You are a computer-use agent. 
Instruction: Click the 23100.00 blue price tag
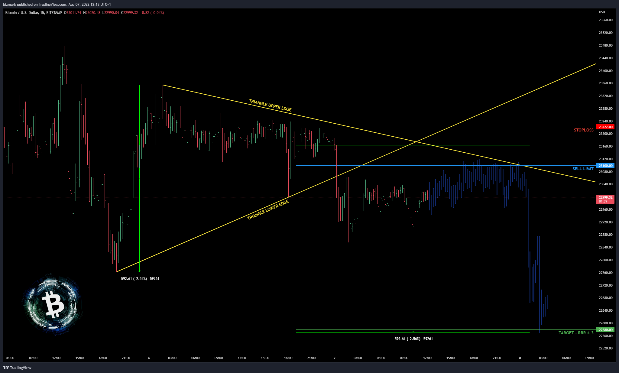605,166
